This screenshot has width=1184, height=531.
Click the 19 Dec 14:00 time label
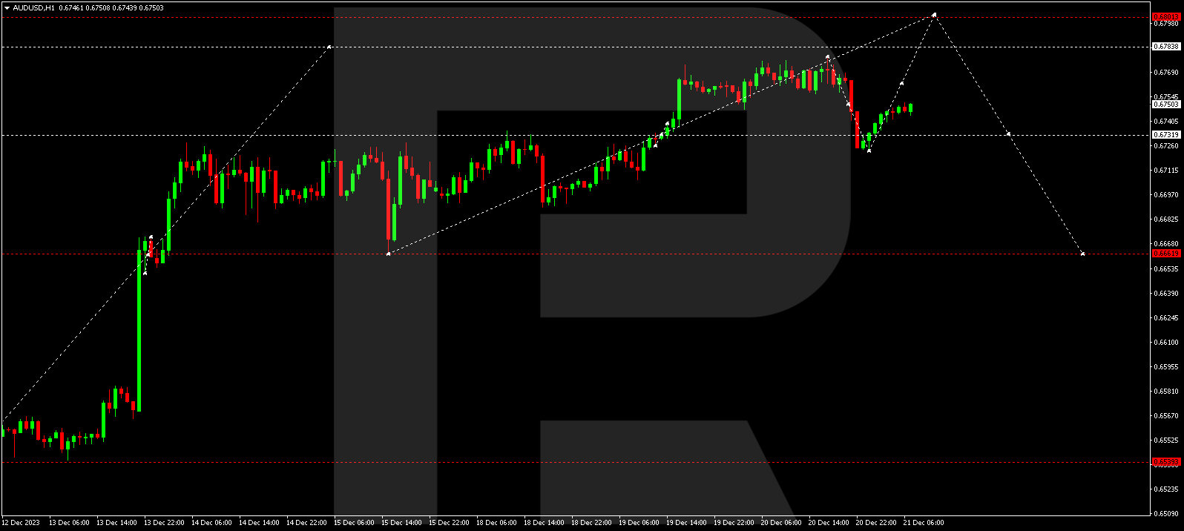686,523
